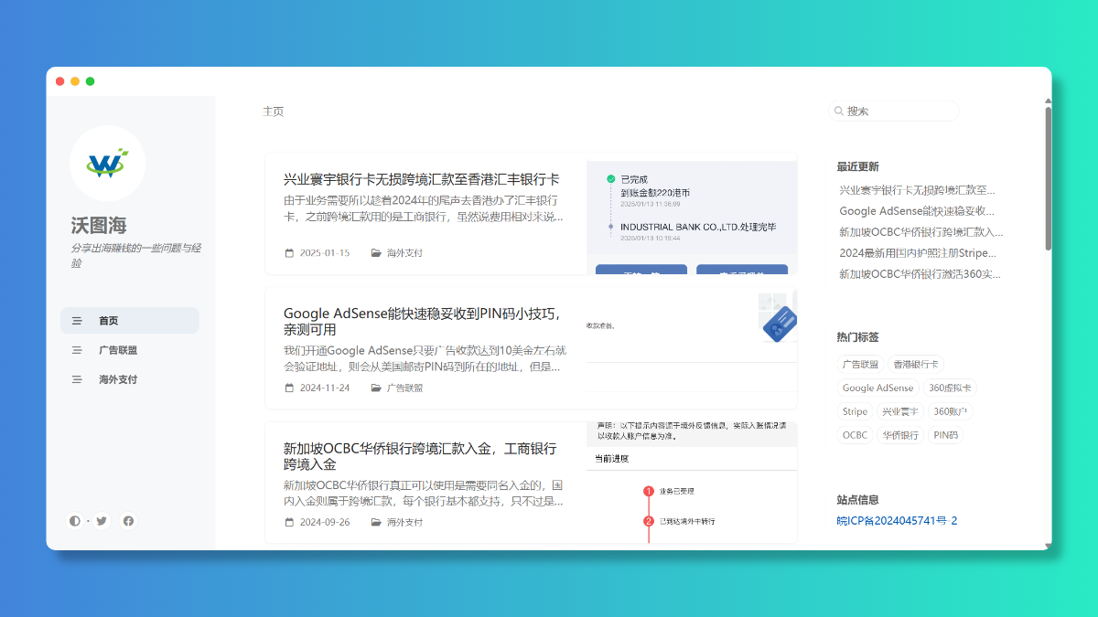Image resolution: width=1098 pixels, height=617 pixels.
Task: Click calendar icon beside 2024-09-26
Action: pyautogui.click(x=290, y=522)
